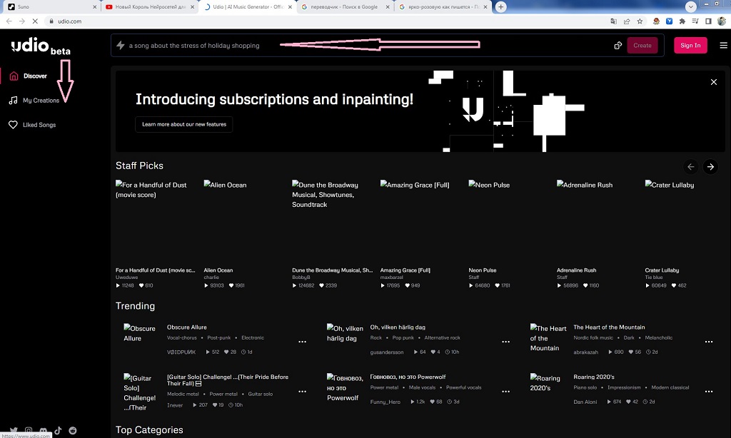Show the browser tab search dropdown

point(690,6)
